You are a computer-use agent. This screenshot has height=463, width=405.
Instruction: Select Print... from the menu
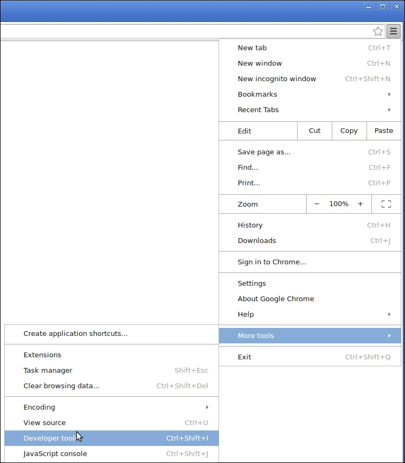click(310, 183)
